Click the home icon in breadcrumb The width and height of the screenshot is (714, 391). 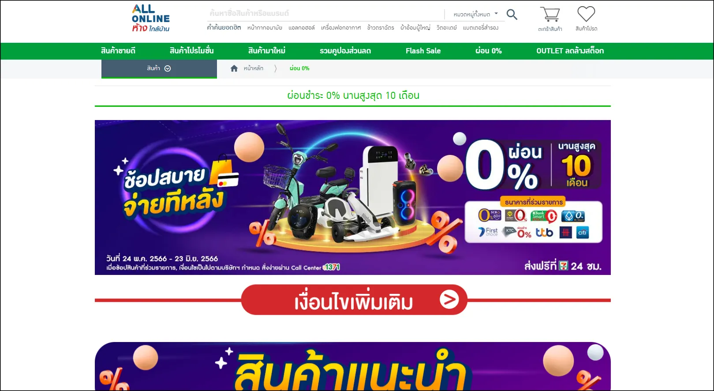(234, 68)
